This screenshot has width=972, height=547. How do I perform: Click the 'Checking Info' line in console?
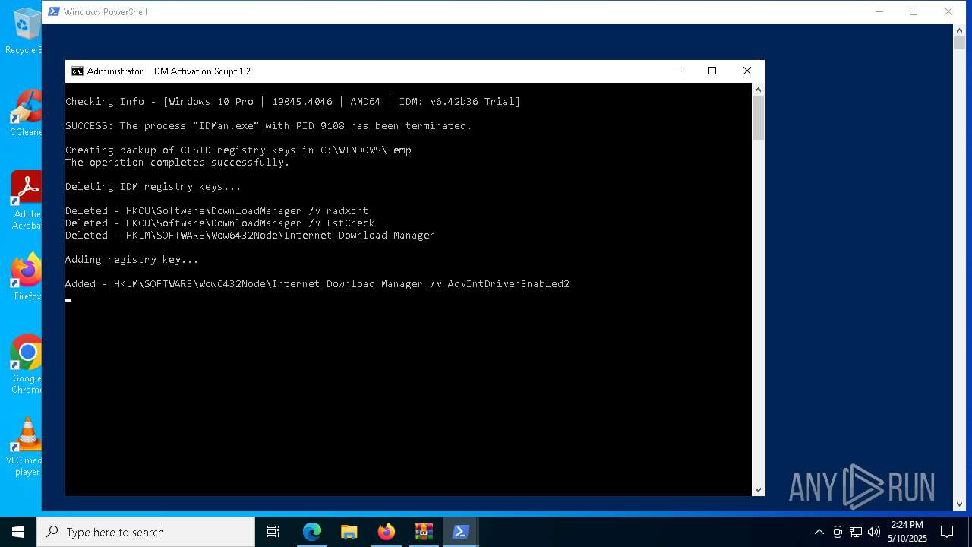293,102
